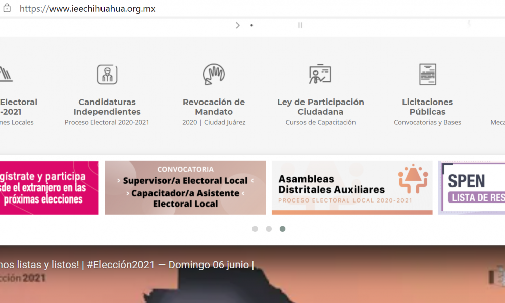Click the Ley de Participación Ciudadana presenter icon
The height and width of the screenshot is (303, 505).
[x=320, y=74]
